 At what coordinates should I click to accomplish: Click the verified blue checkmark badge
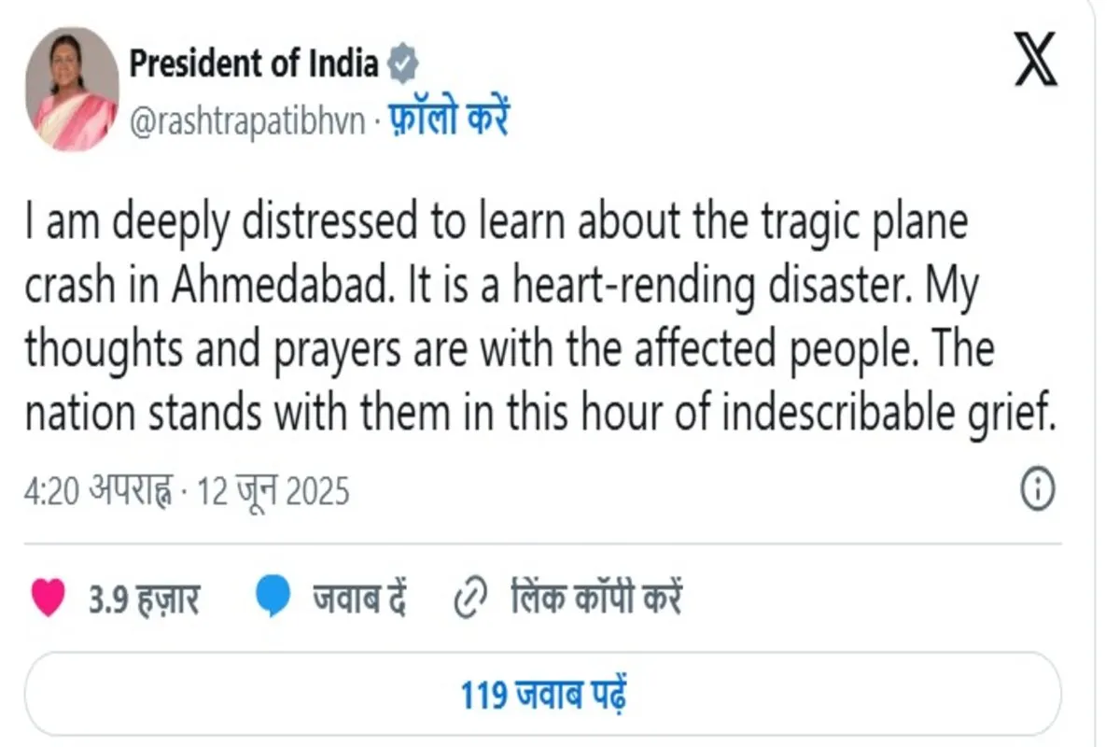(x=403, y=62)
